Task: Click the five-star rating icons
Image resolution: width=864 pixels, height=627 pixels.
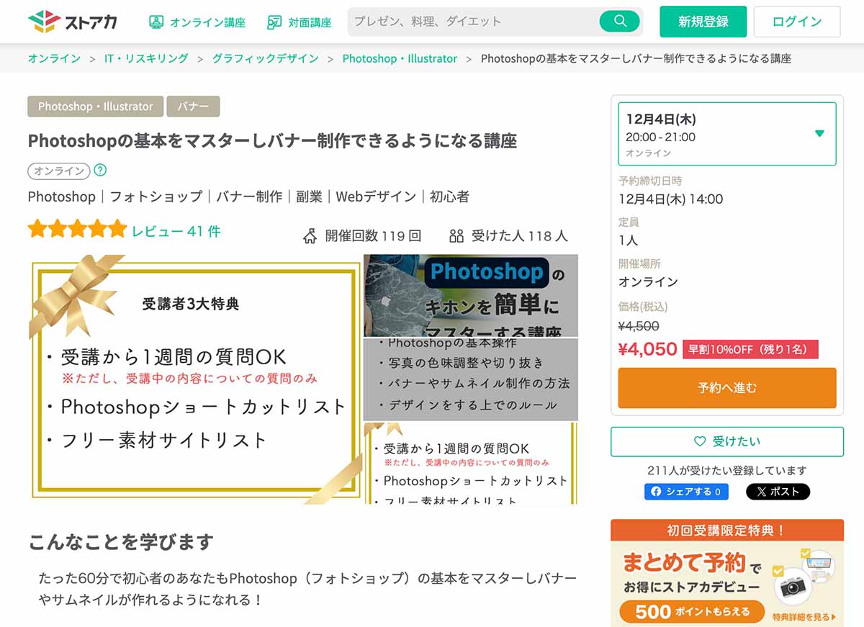Action: coord(76,228)
